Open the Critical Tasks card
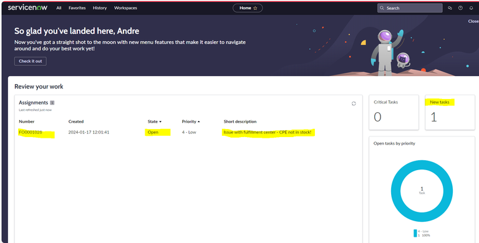479x243 pixels. point(394,112)
